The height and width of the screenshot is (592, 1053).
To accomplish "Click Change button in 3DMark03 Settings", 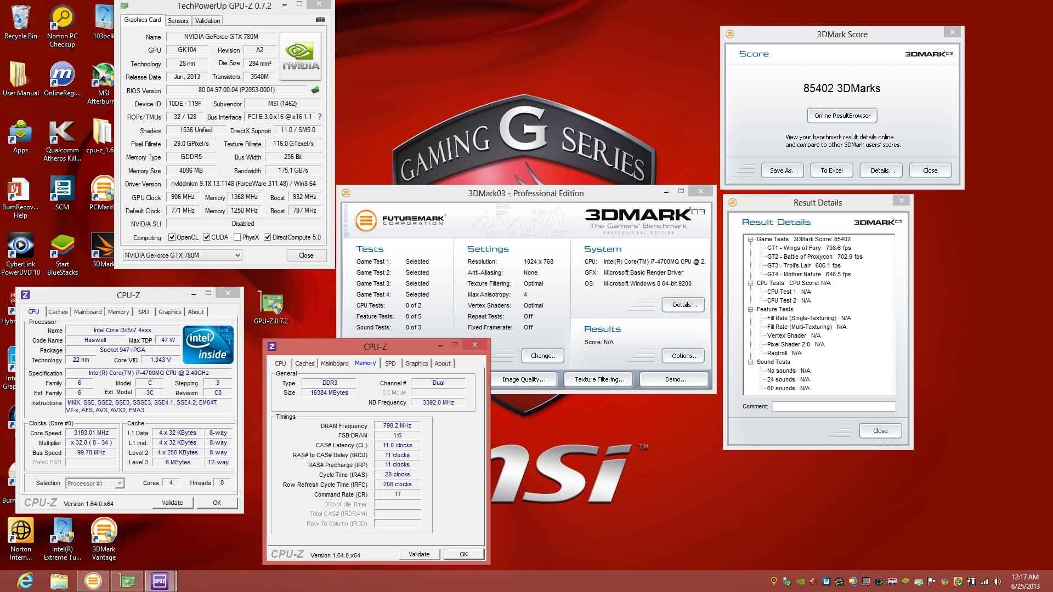I will pyautogui.click(x=544, y=356).
